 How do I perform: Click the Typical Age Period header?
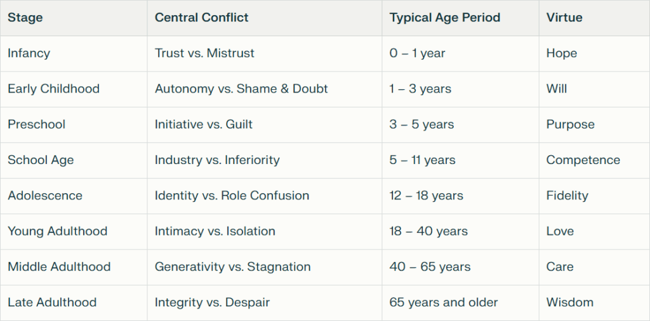tap(445, 18)
